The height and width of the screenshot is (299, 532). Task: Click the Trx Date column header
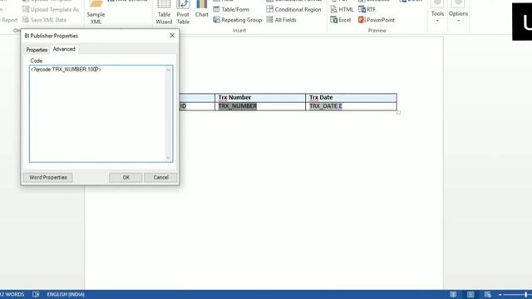click(321, 97)
